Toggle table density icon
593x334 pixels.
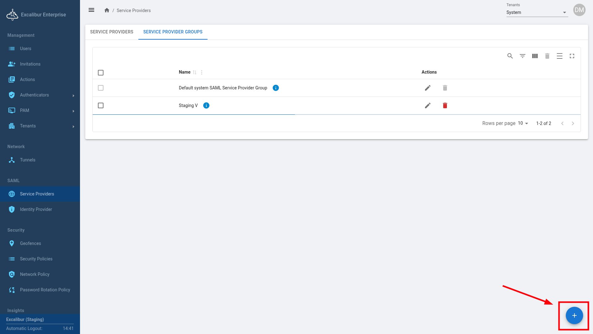pos(559,56)
